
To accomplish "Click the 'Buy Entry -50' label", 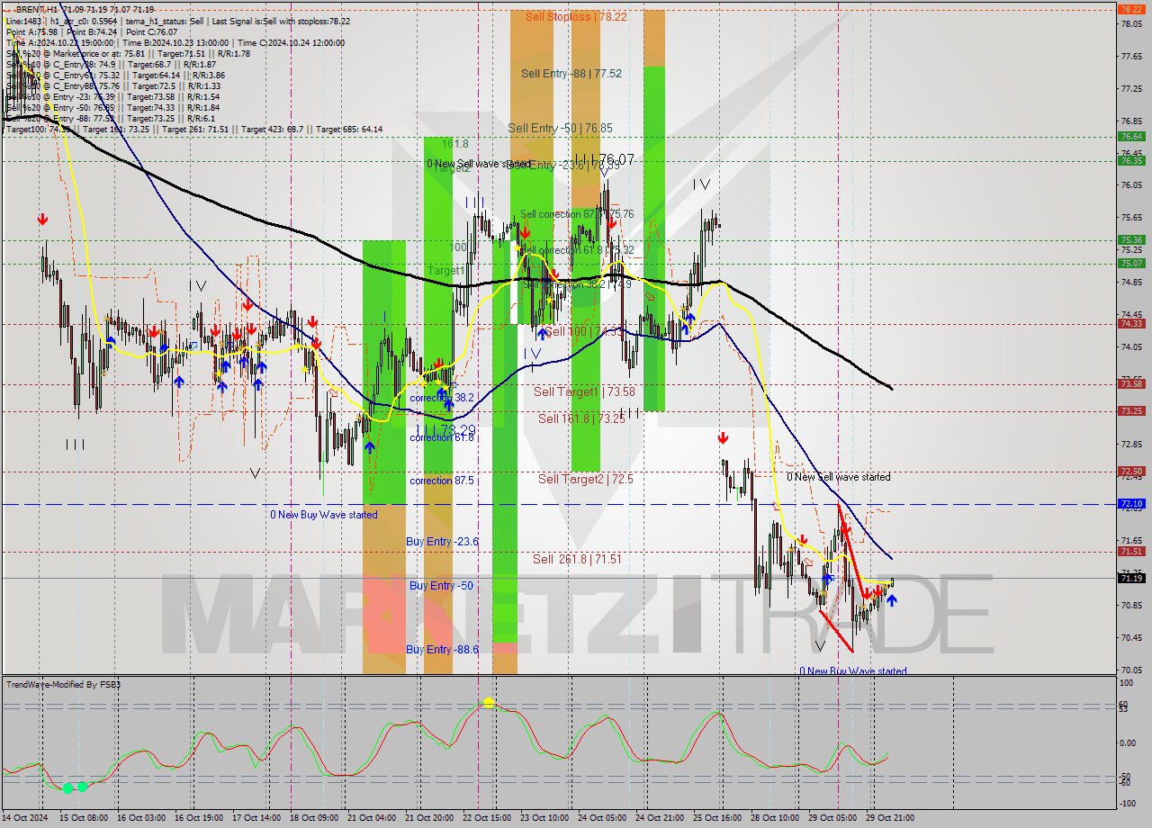I will click(x=441, y=586).
